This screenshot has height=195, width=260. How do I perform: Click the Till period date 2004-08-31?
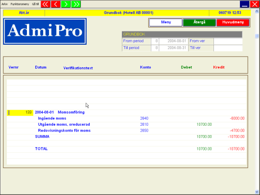pyautogui.click(x=174, y=48)
